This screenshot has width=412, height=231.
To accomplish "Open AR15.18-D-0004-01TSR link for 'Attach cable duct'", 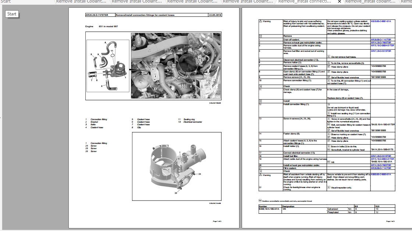I will tap(382, 159).
